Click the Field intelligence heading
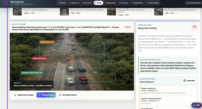202x109 pixels. tap(147, 82)
